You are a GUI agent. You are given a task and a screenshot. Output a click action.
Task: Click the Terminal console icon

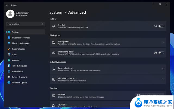[54, 95]
